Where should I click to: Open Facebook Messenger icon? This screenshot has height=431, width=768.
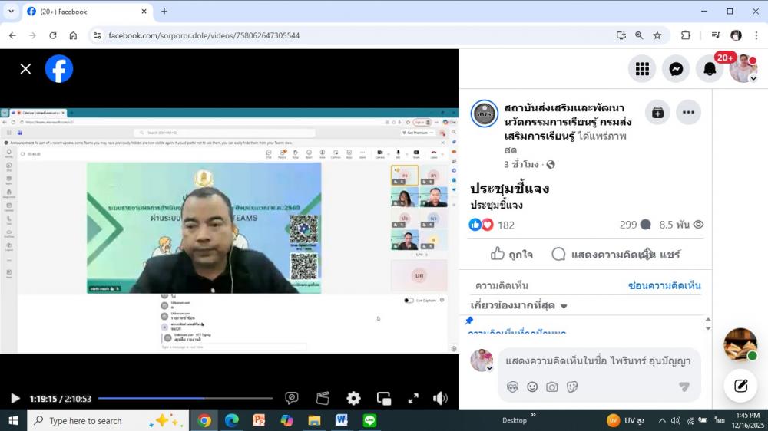pos(676,69)
